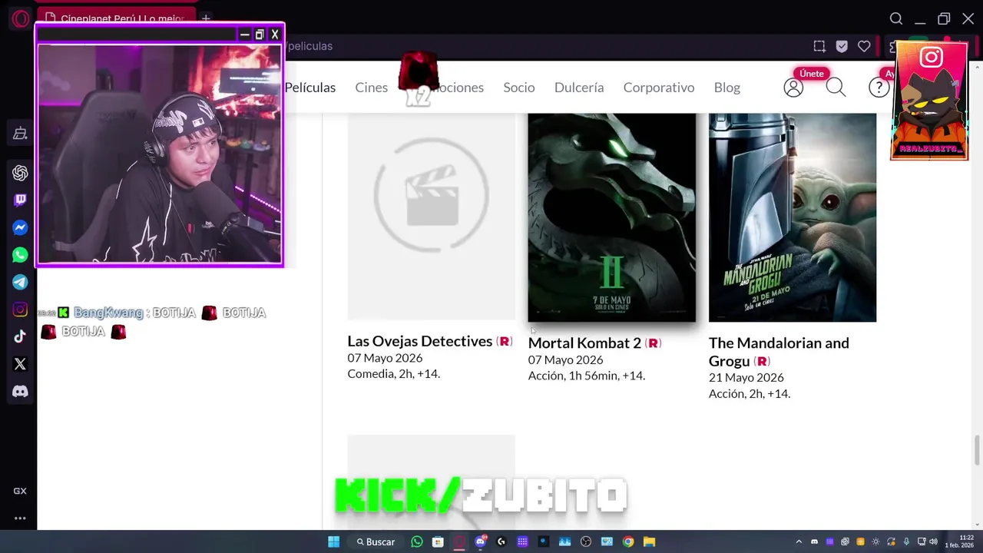Show hidden system tray icons
The height and width of the screenshot is (553, 983).
coord(799,541)
